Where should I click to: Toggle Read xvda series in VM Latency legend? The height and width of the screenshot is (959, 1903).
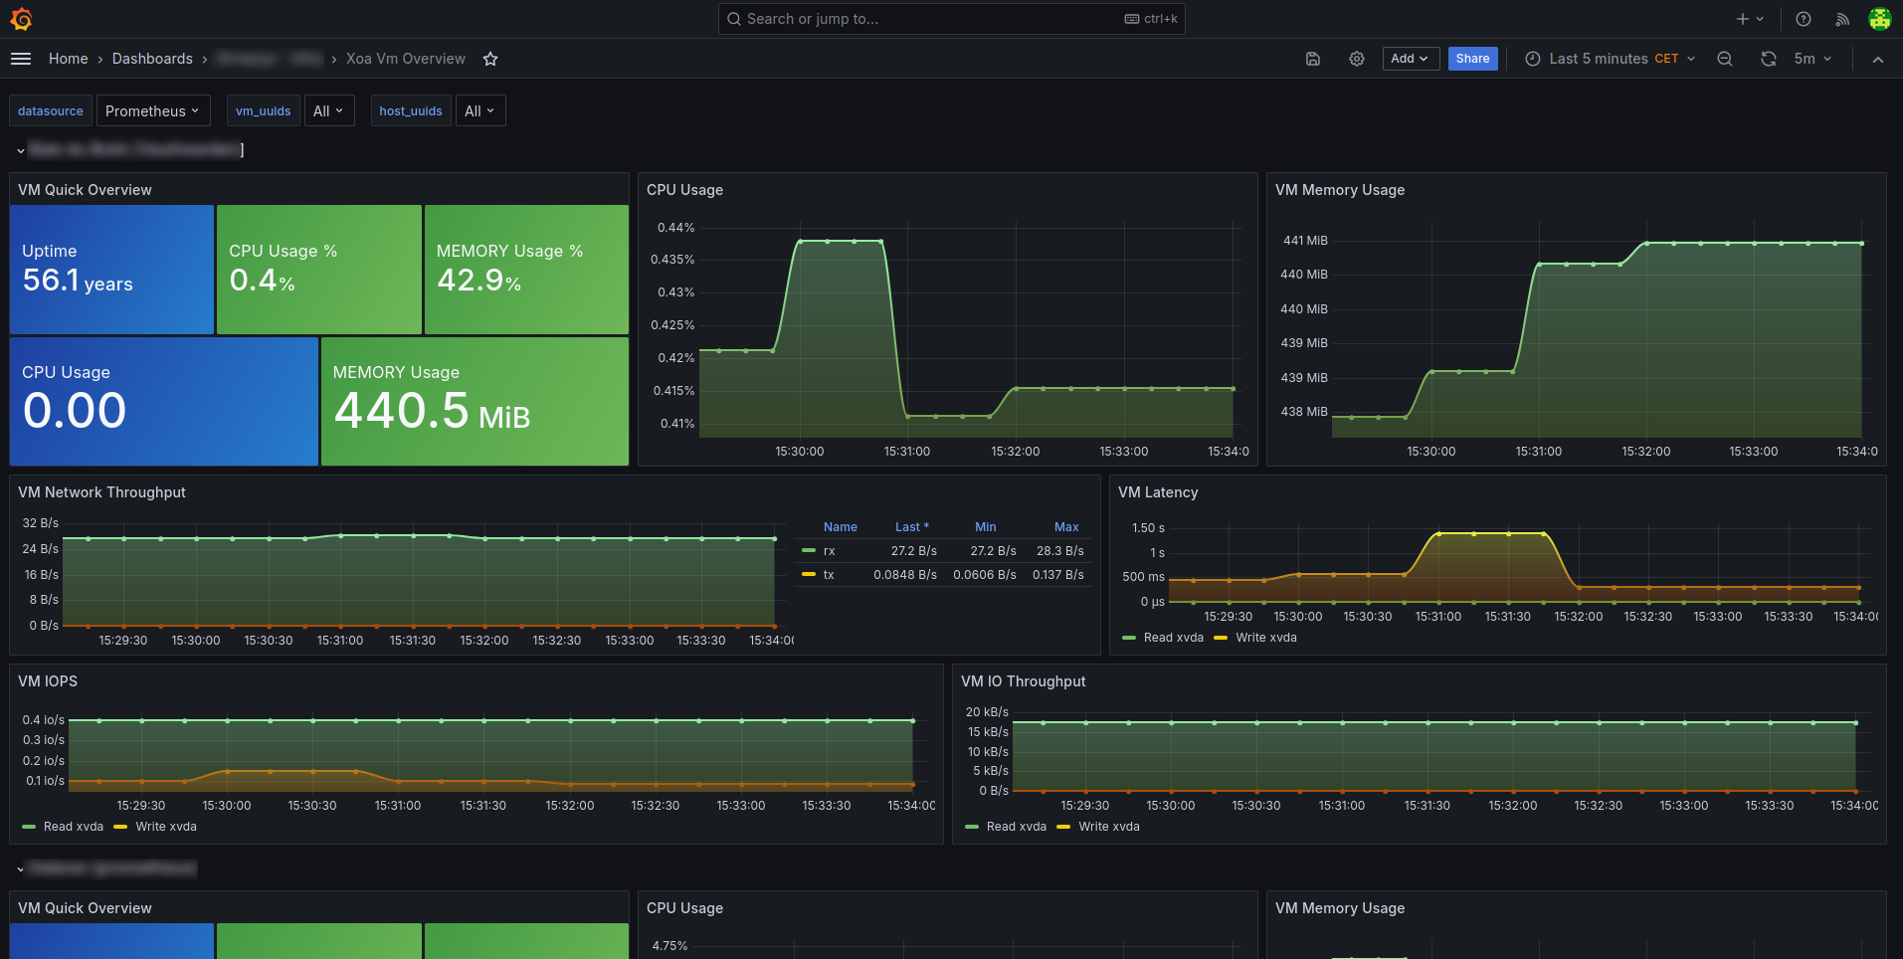[x=1173, y=638]
